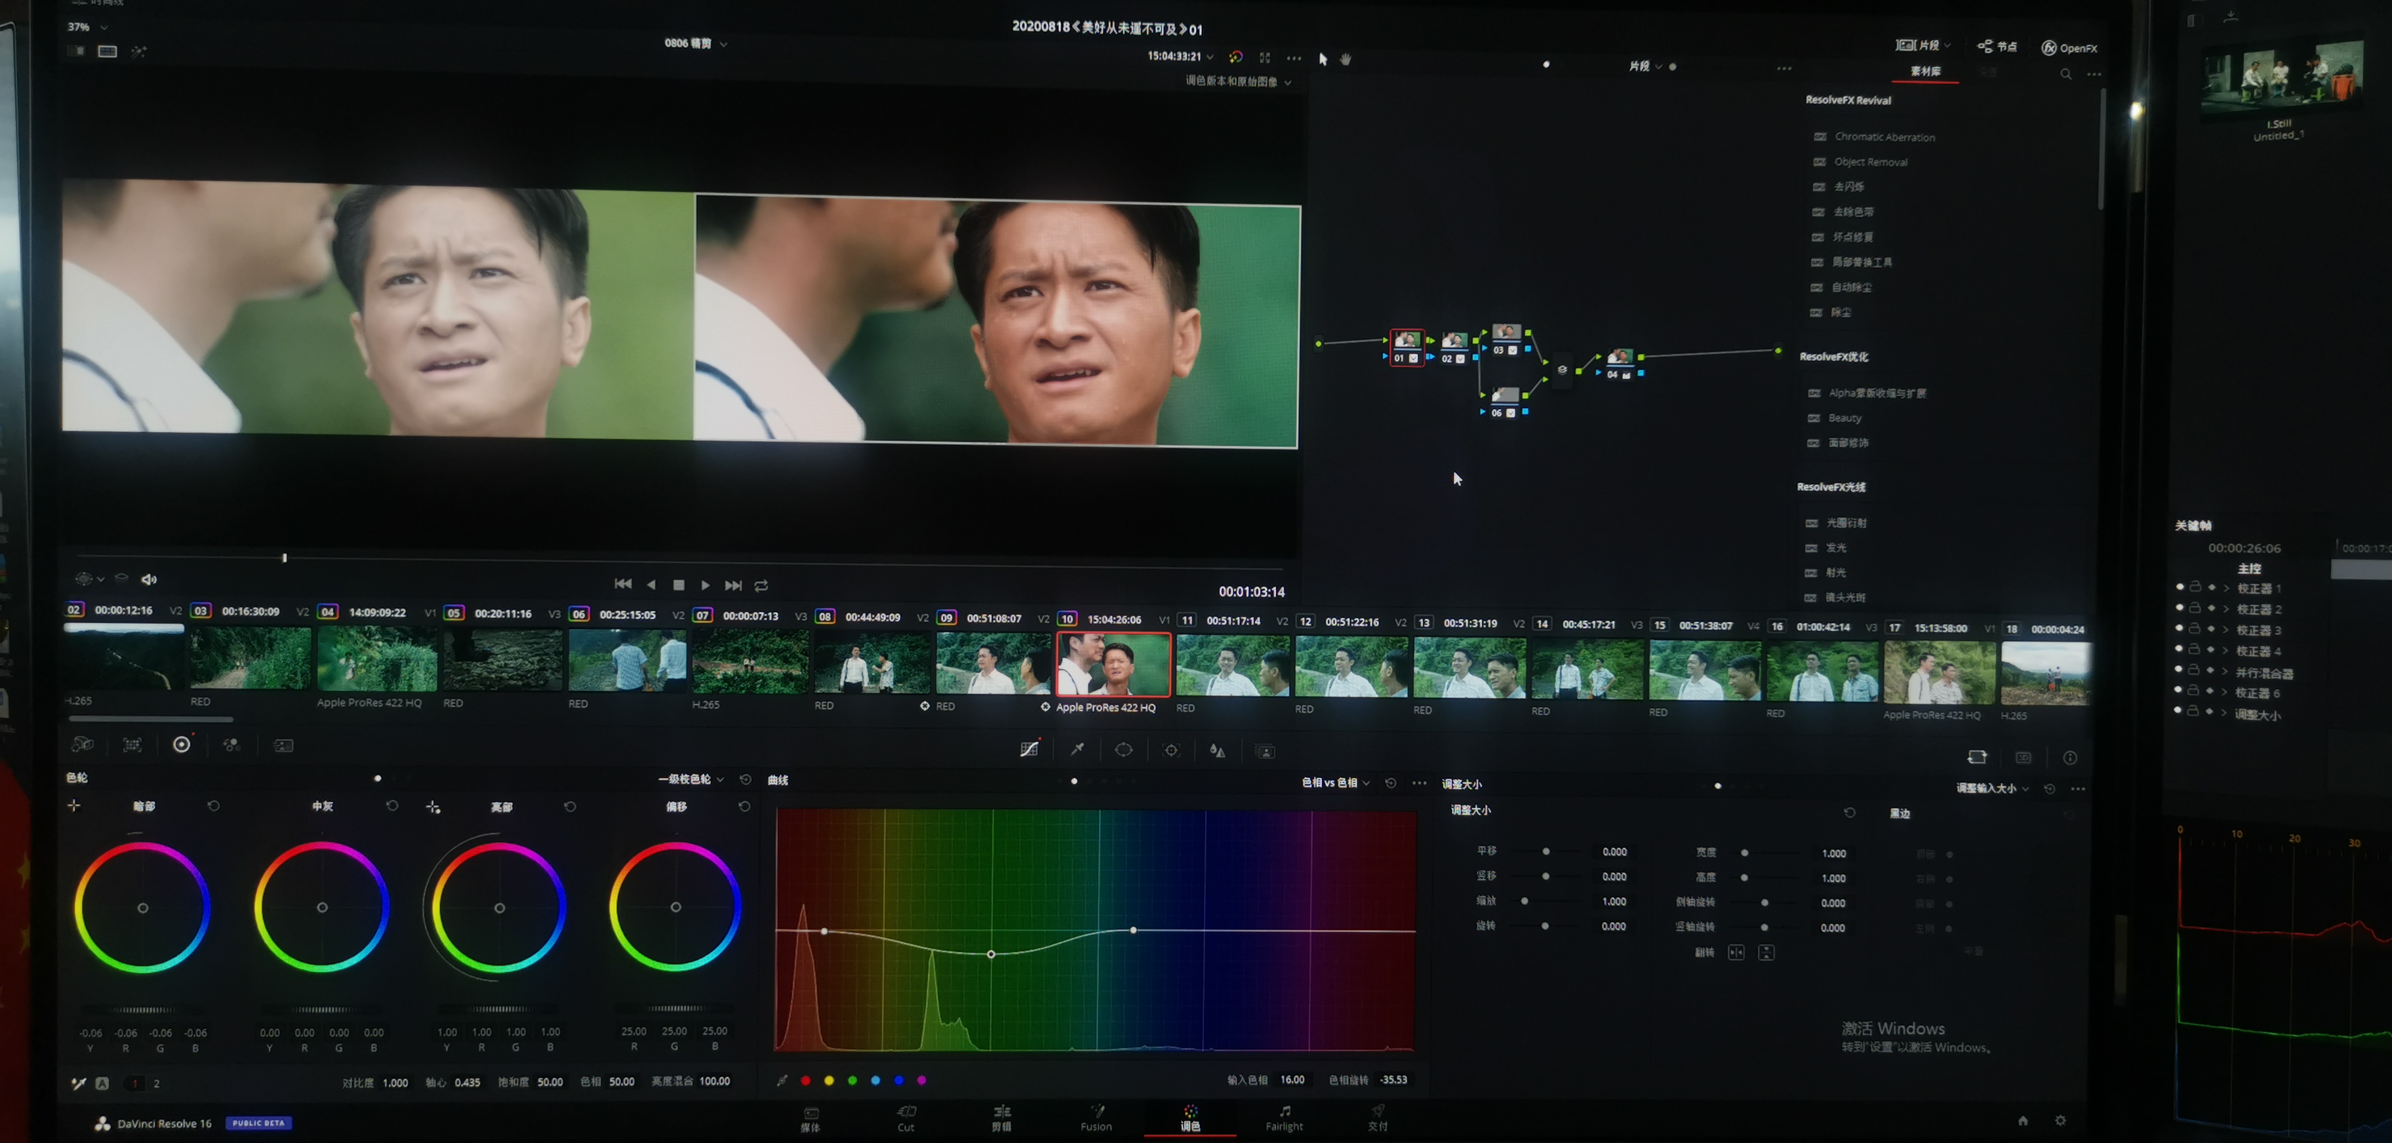2392x1143 pixels.
Task: Click the OpenFX button
Action: 2069,48
